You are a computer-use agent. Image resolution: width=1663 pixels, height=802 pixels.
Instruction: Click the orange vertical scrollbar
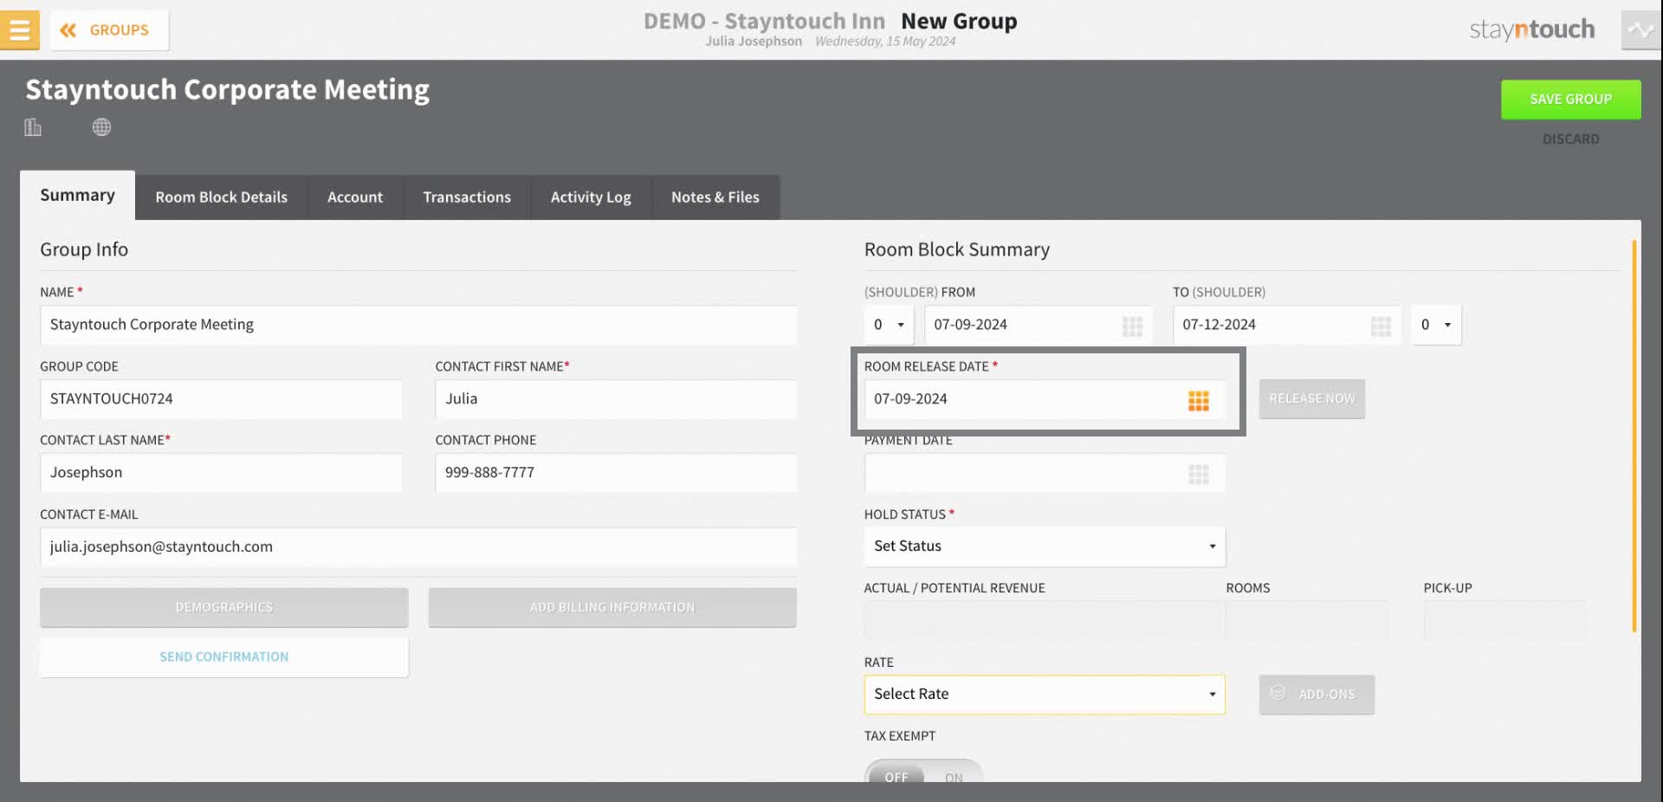[1634, 436]
